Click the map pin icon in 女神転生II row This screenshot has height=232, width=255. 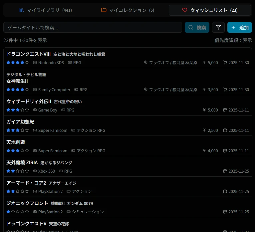(x=146, y=89)
